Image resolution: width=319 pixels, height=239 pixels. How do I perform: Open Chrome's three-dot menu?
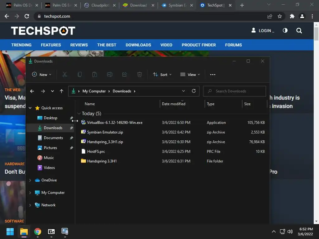tap(312, 16)
